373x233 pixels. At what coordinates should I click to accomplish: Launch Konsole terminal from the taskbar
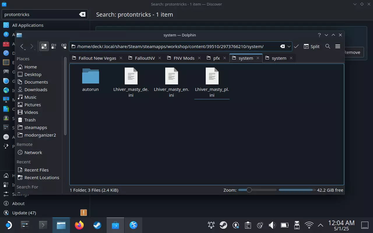(x=43, y=225)
